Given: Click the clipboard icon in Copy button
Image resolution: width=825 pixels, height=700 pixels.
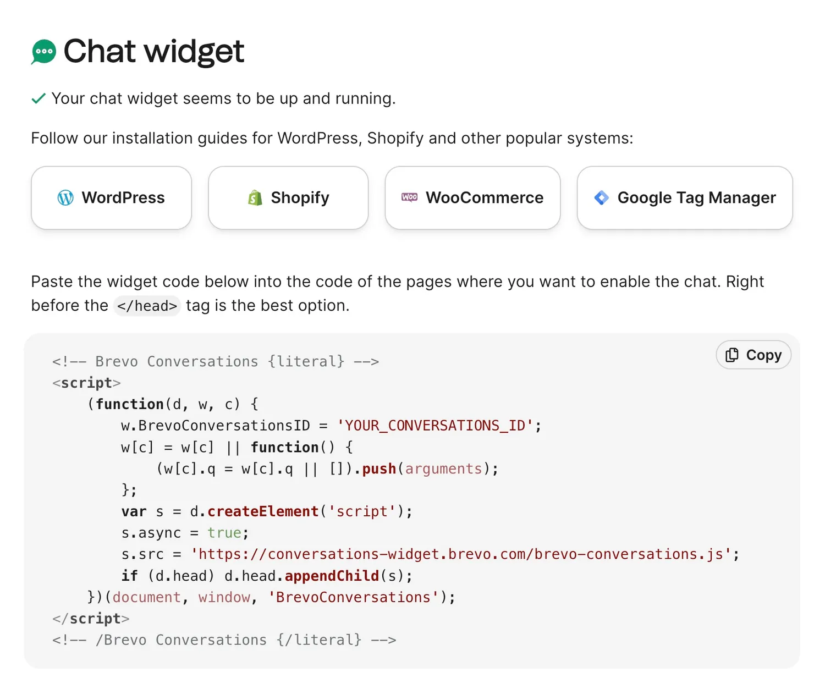Looking at the screenshot, I should click(x=732, y=355).
